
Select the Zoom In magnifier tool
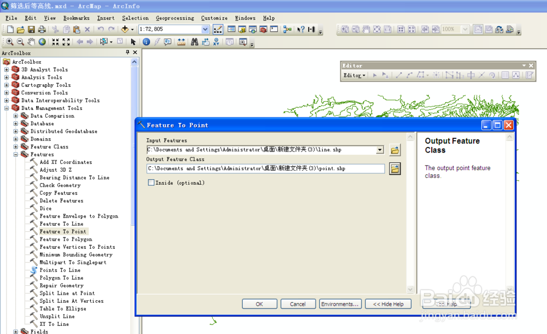click(x=10, y=42)
